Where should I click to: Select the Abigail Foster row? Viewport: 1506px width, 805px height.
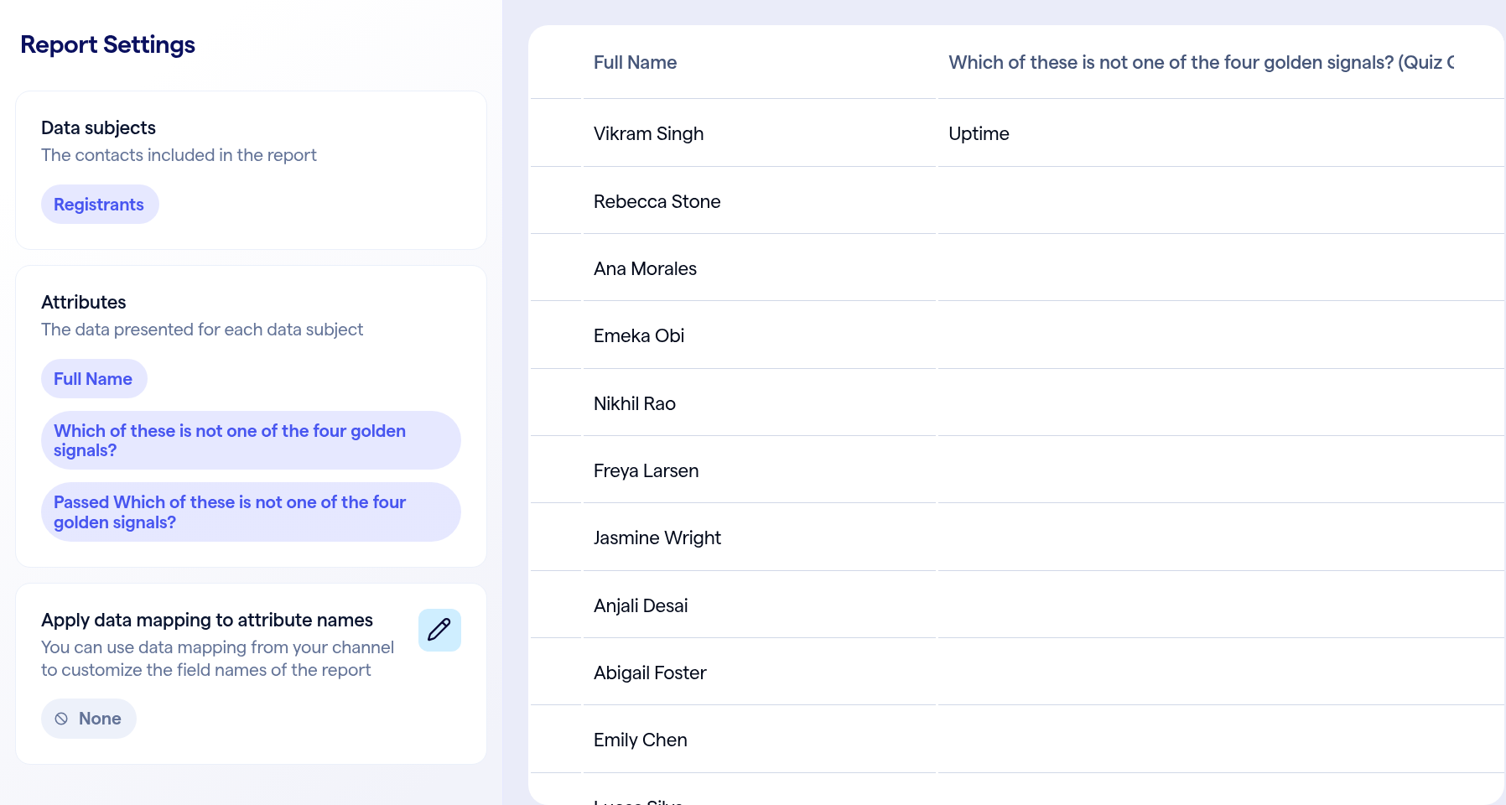[1017, 673]
